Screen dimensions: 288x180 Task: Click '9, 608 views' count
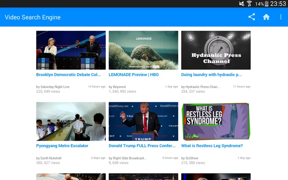click(118, 163)
